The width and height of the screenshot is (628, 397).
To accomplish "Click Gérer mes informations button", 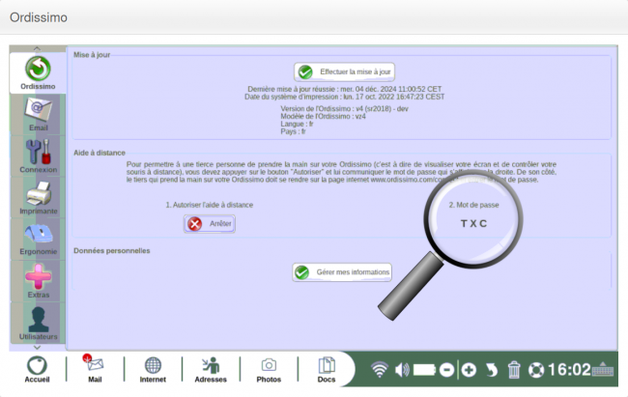I will click(x=343, y=272).
